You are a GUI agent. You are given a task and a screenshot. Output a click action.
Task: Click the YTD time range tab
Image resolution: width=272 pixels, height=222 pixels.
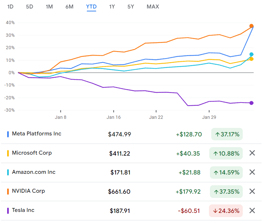coord(91,7)
